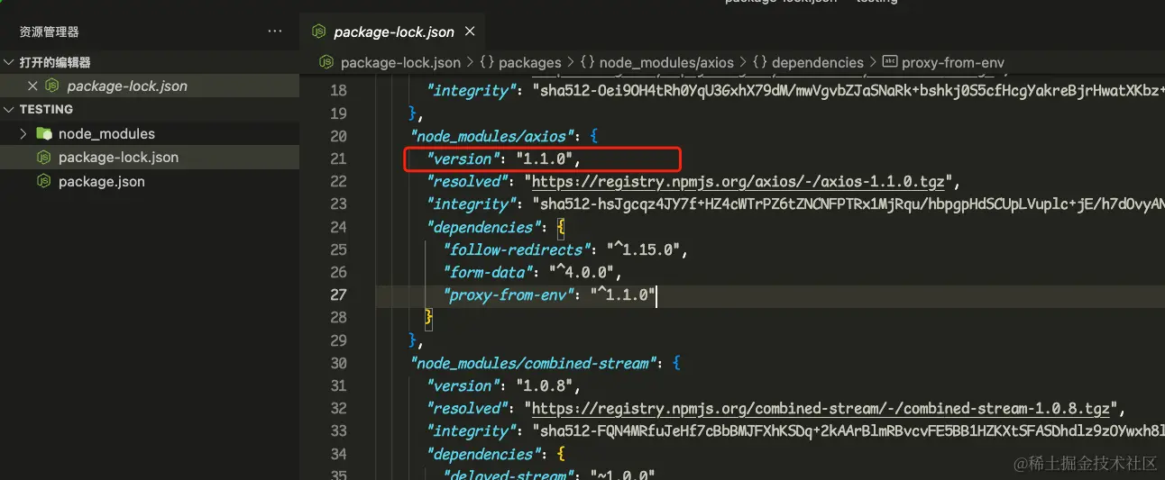Open package.json in the file tree
The image size is (1165, 480).
coord(101,181)
